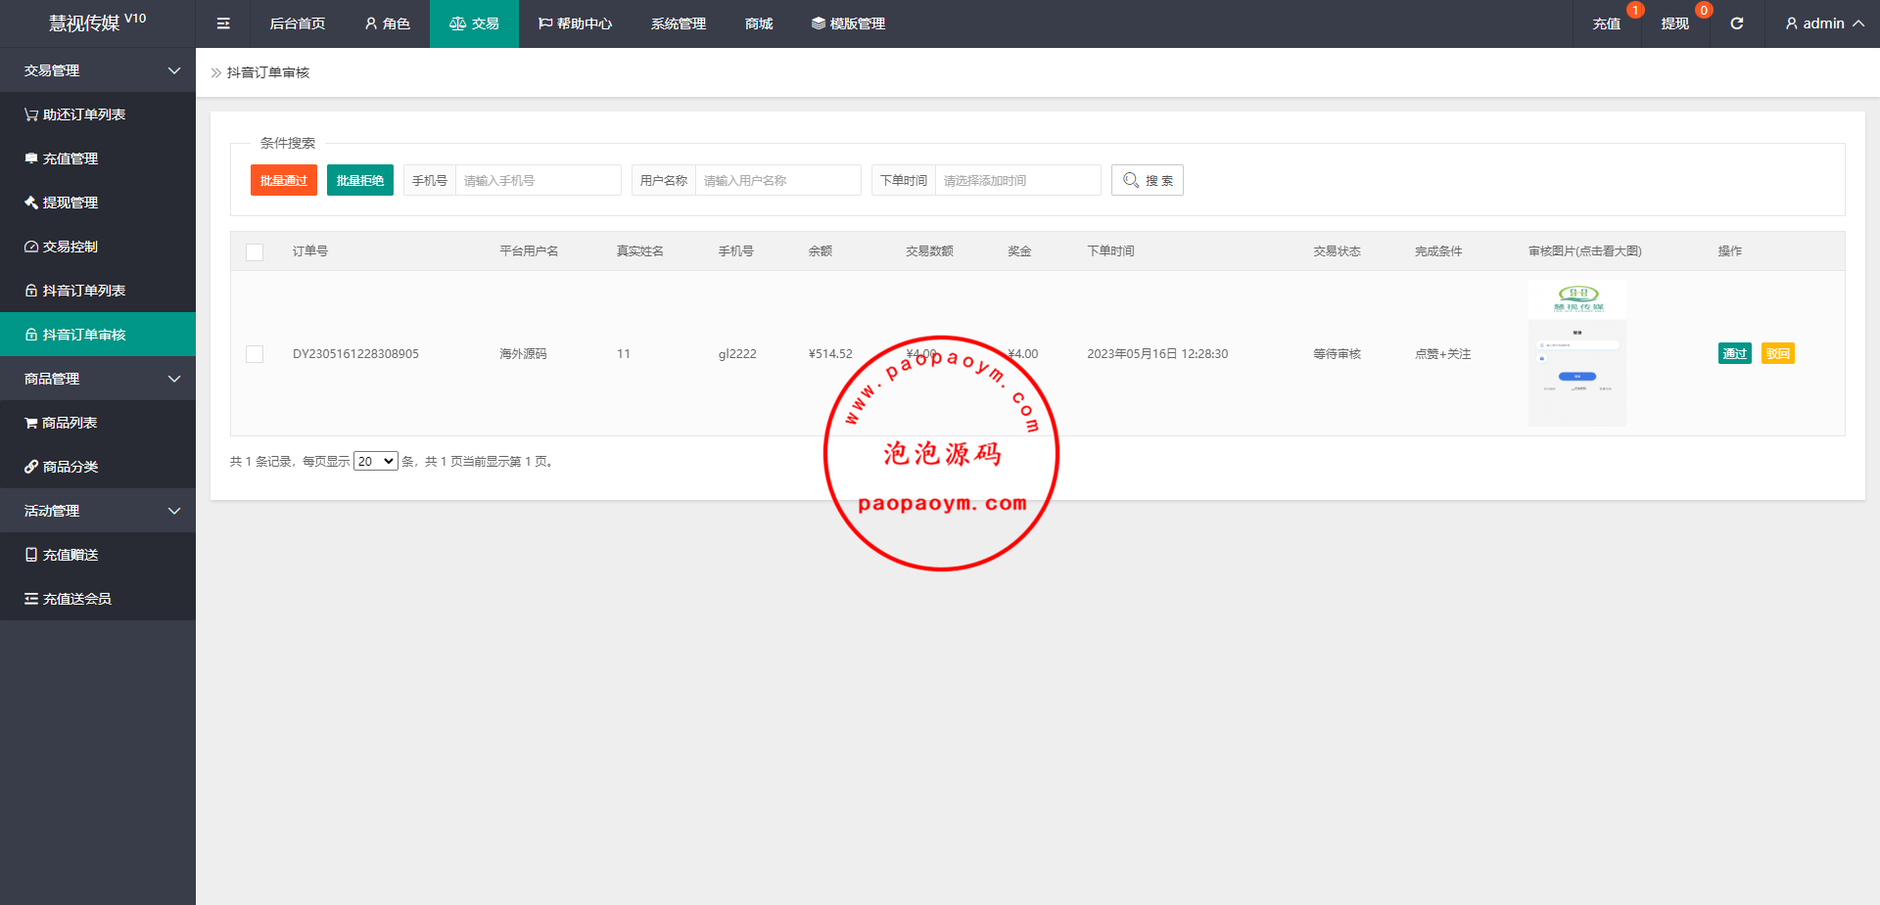Check the box for order DY2305161228308905
Screen dimensions: 1880x905
tap(255, 354)
